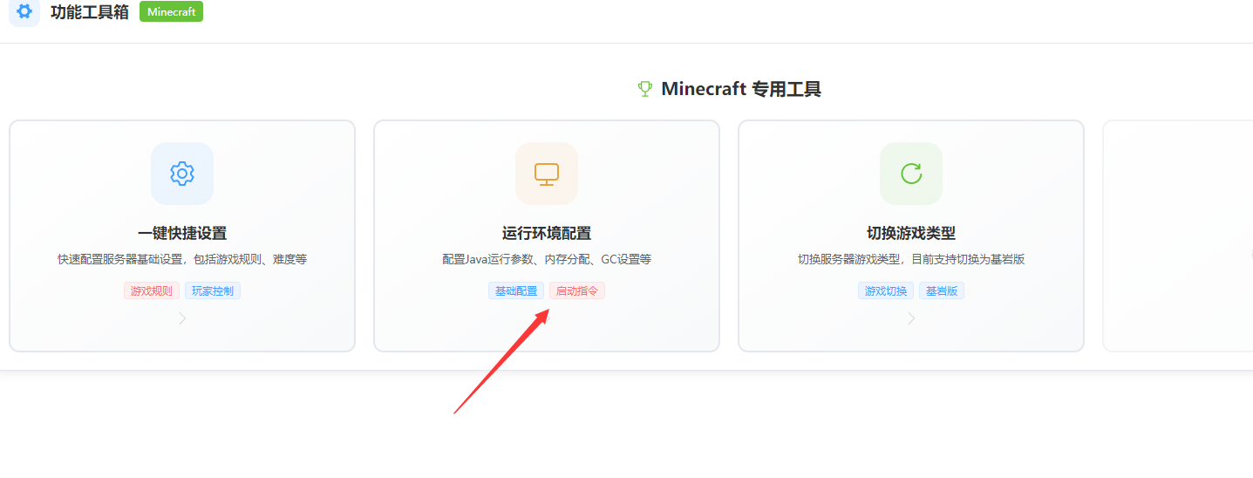Open the 运行环境配置 card title
1253x478 pixels.
(547, 233)
